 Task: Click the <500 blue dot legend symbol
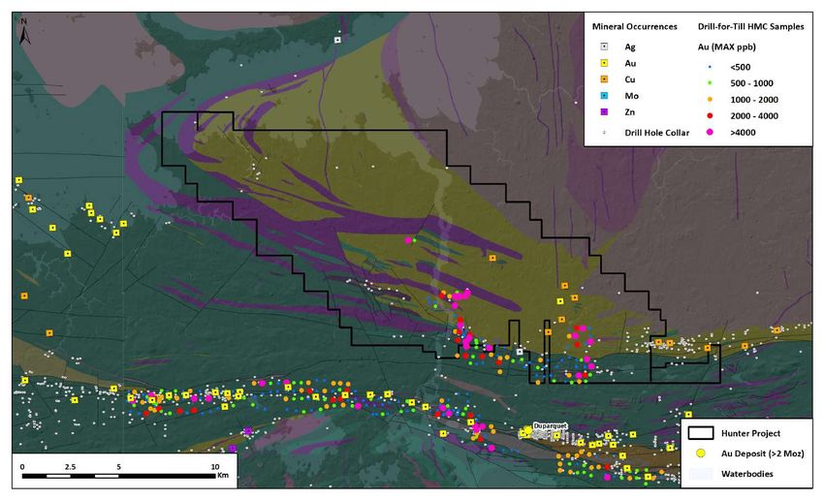point(710,67)
